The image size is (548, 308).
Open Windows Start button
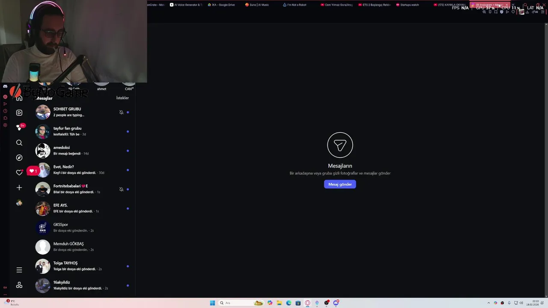212,303
